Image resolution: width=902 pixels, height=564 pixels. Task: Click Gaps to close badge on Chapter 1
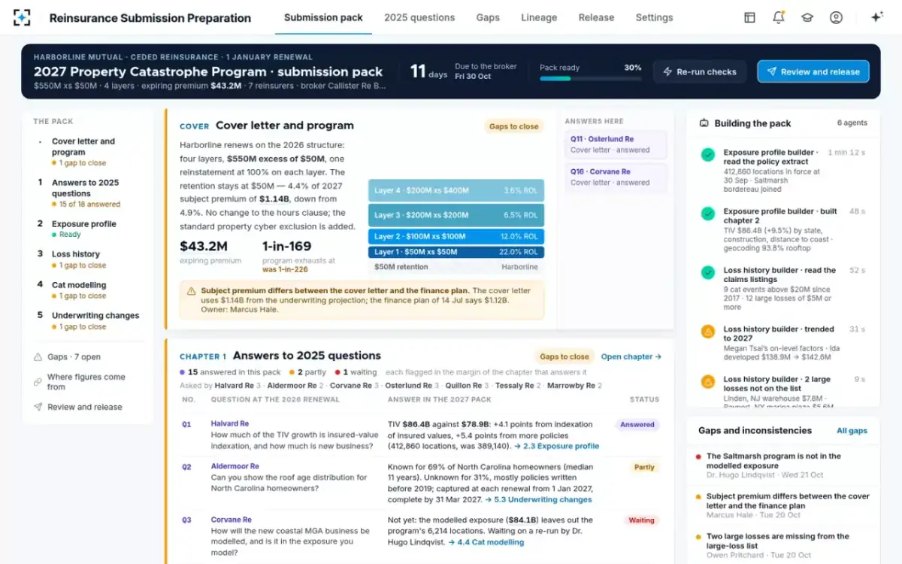coord(565,356)
